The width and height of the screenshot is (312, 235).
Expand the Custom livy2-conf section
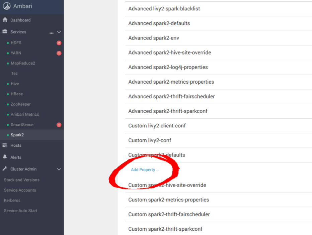click(219, 140)
